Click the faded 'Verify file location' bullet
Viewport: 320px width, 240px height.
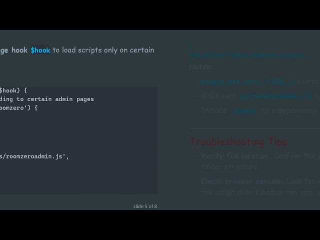258,161
